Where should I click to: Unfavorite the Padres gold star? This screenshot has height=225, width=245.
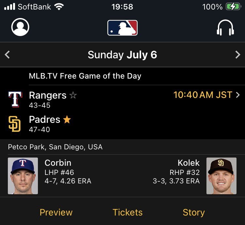[x=67, y=120]
